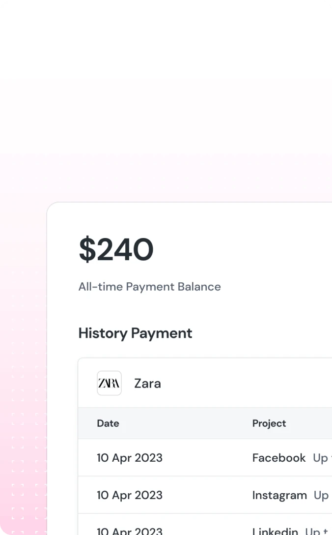Viewport: 332px width, 535px height.
Task: Sort the table by the Project column
Action: 269,423
